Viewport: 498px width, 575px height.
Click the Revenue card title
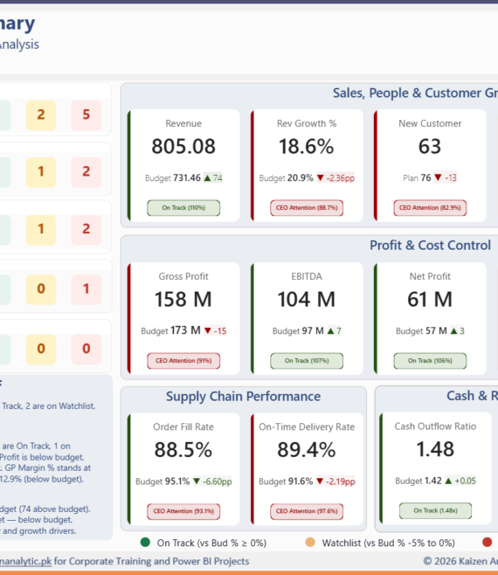point(183,123)
